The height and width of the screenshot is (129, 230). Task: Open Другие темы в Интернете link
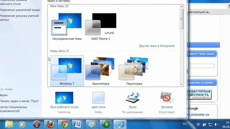pyautogui.click(x=157, y=46)
